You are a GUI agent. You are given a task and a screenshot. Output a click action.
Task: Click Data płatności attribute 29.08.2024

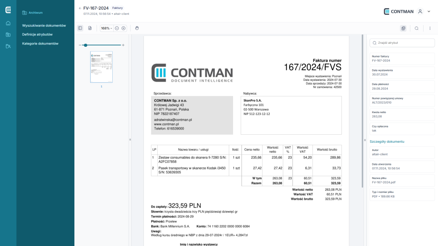(402, 87)
